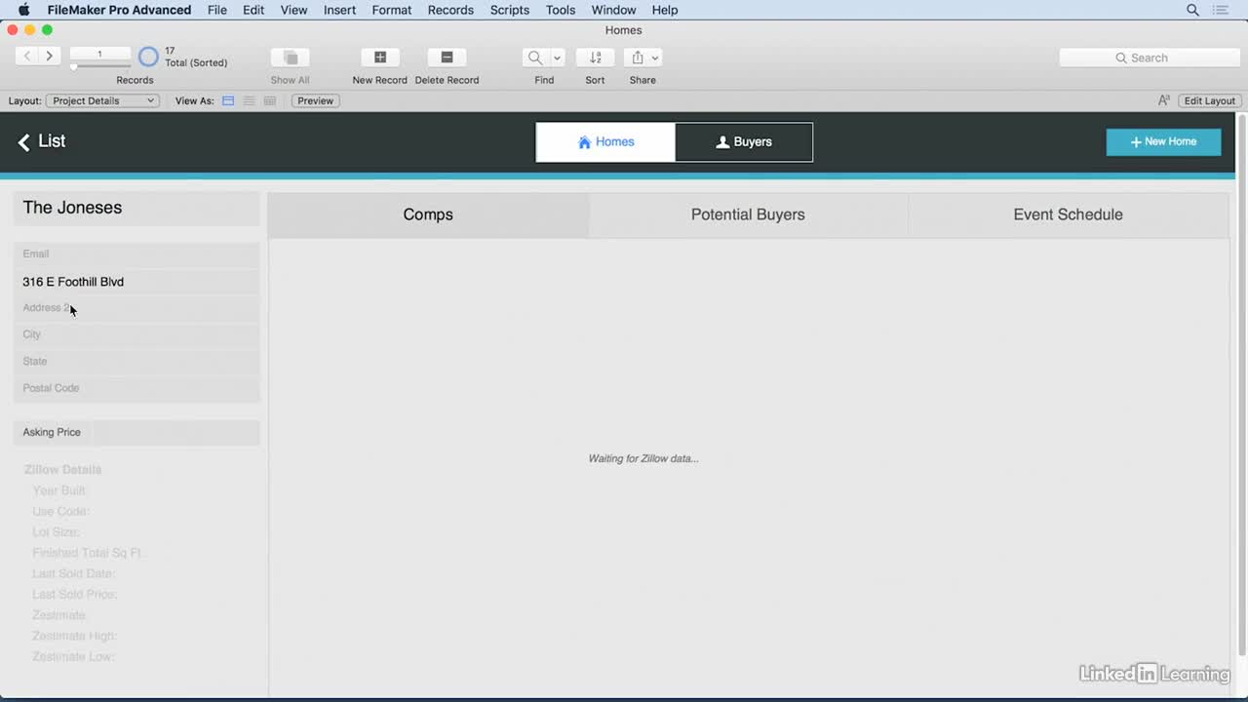Open the Format menu
1248x702 pixels.
pos(392,10)
